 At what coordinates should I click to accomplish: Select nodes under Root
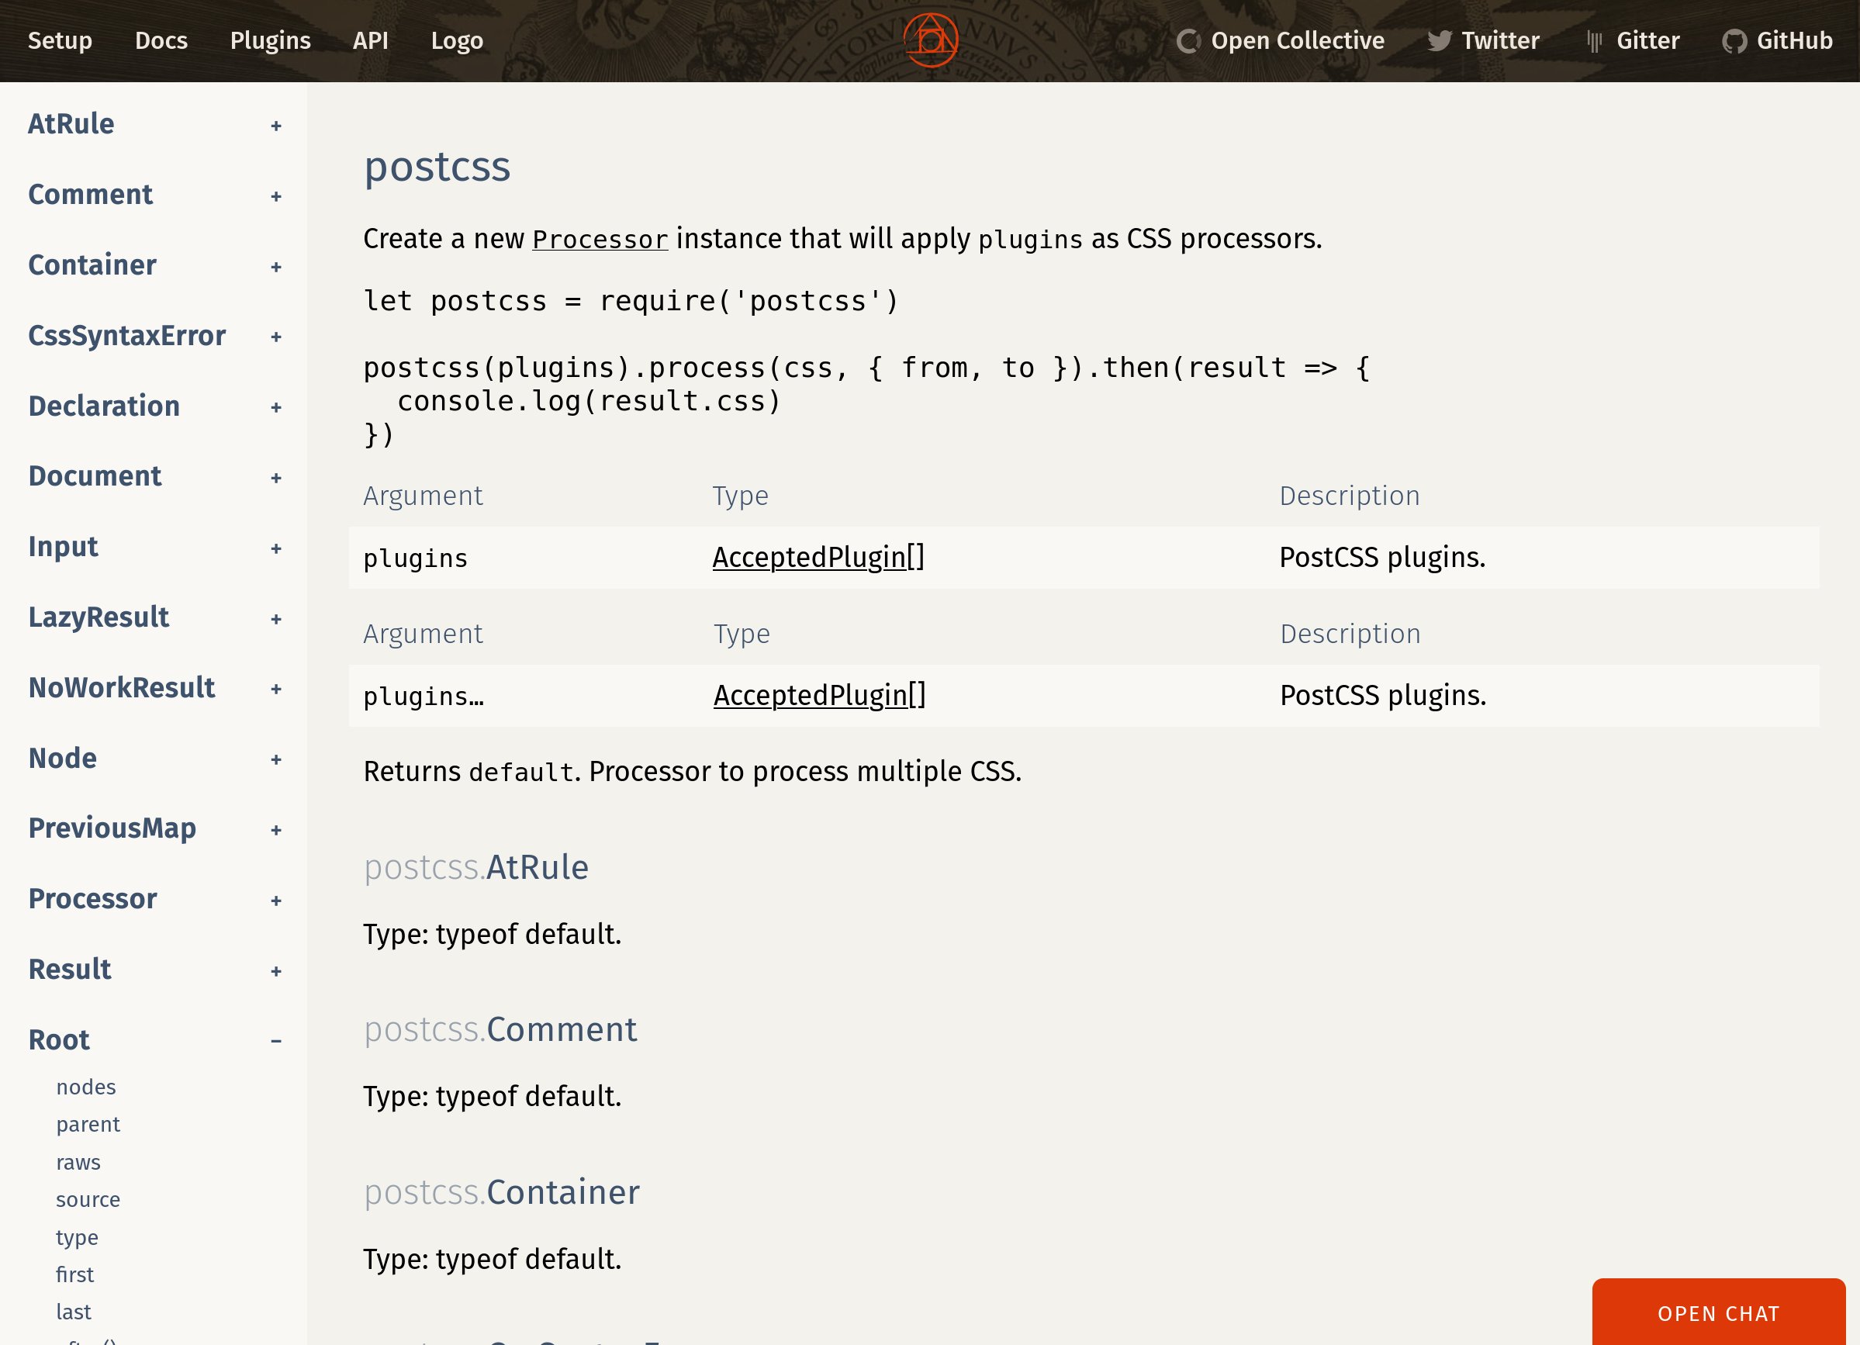coord(86,1087)
